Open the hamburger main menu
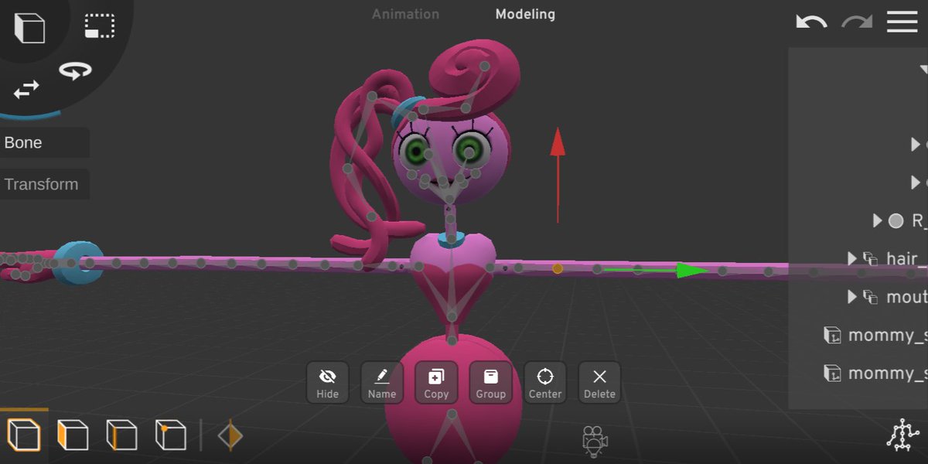 pyautogui.click(x=902, y=22)
